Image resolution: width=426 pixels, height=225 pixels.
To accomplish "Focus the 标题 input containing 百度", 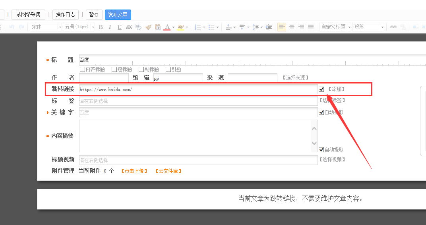I will (x=253, y=60).
